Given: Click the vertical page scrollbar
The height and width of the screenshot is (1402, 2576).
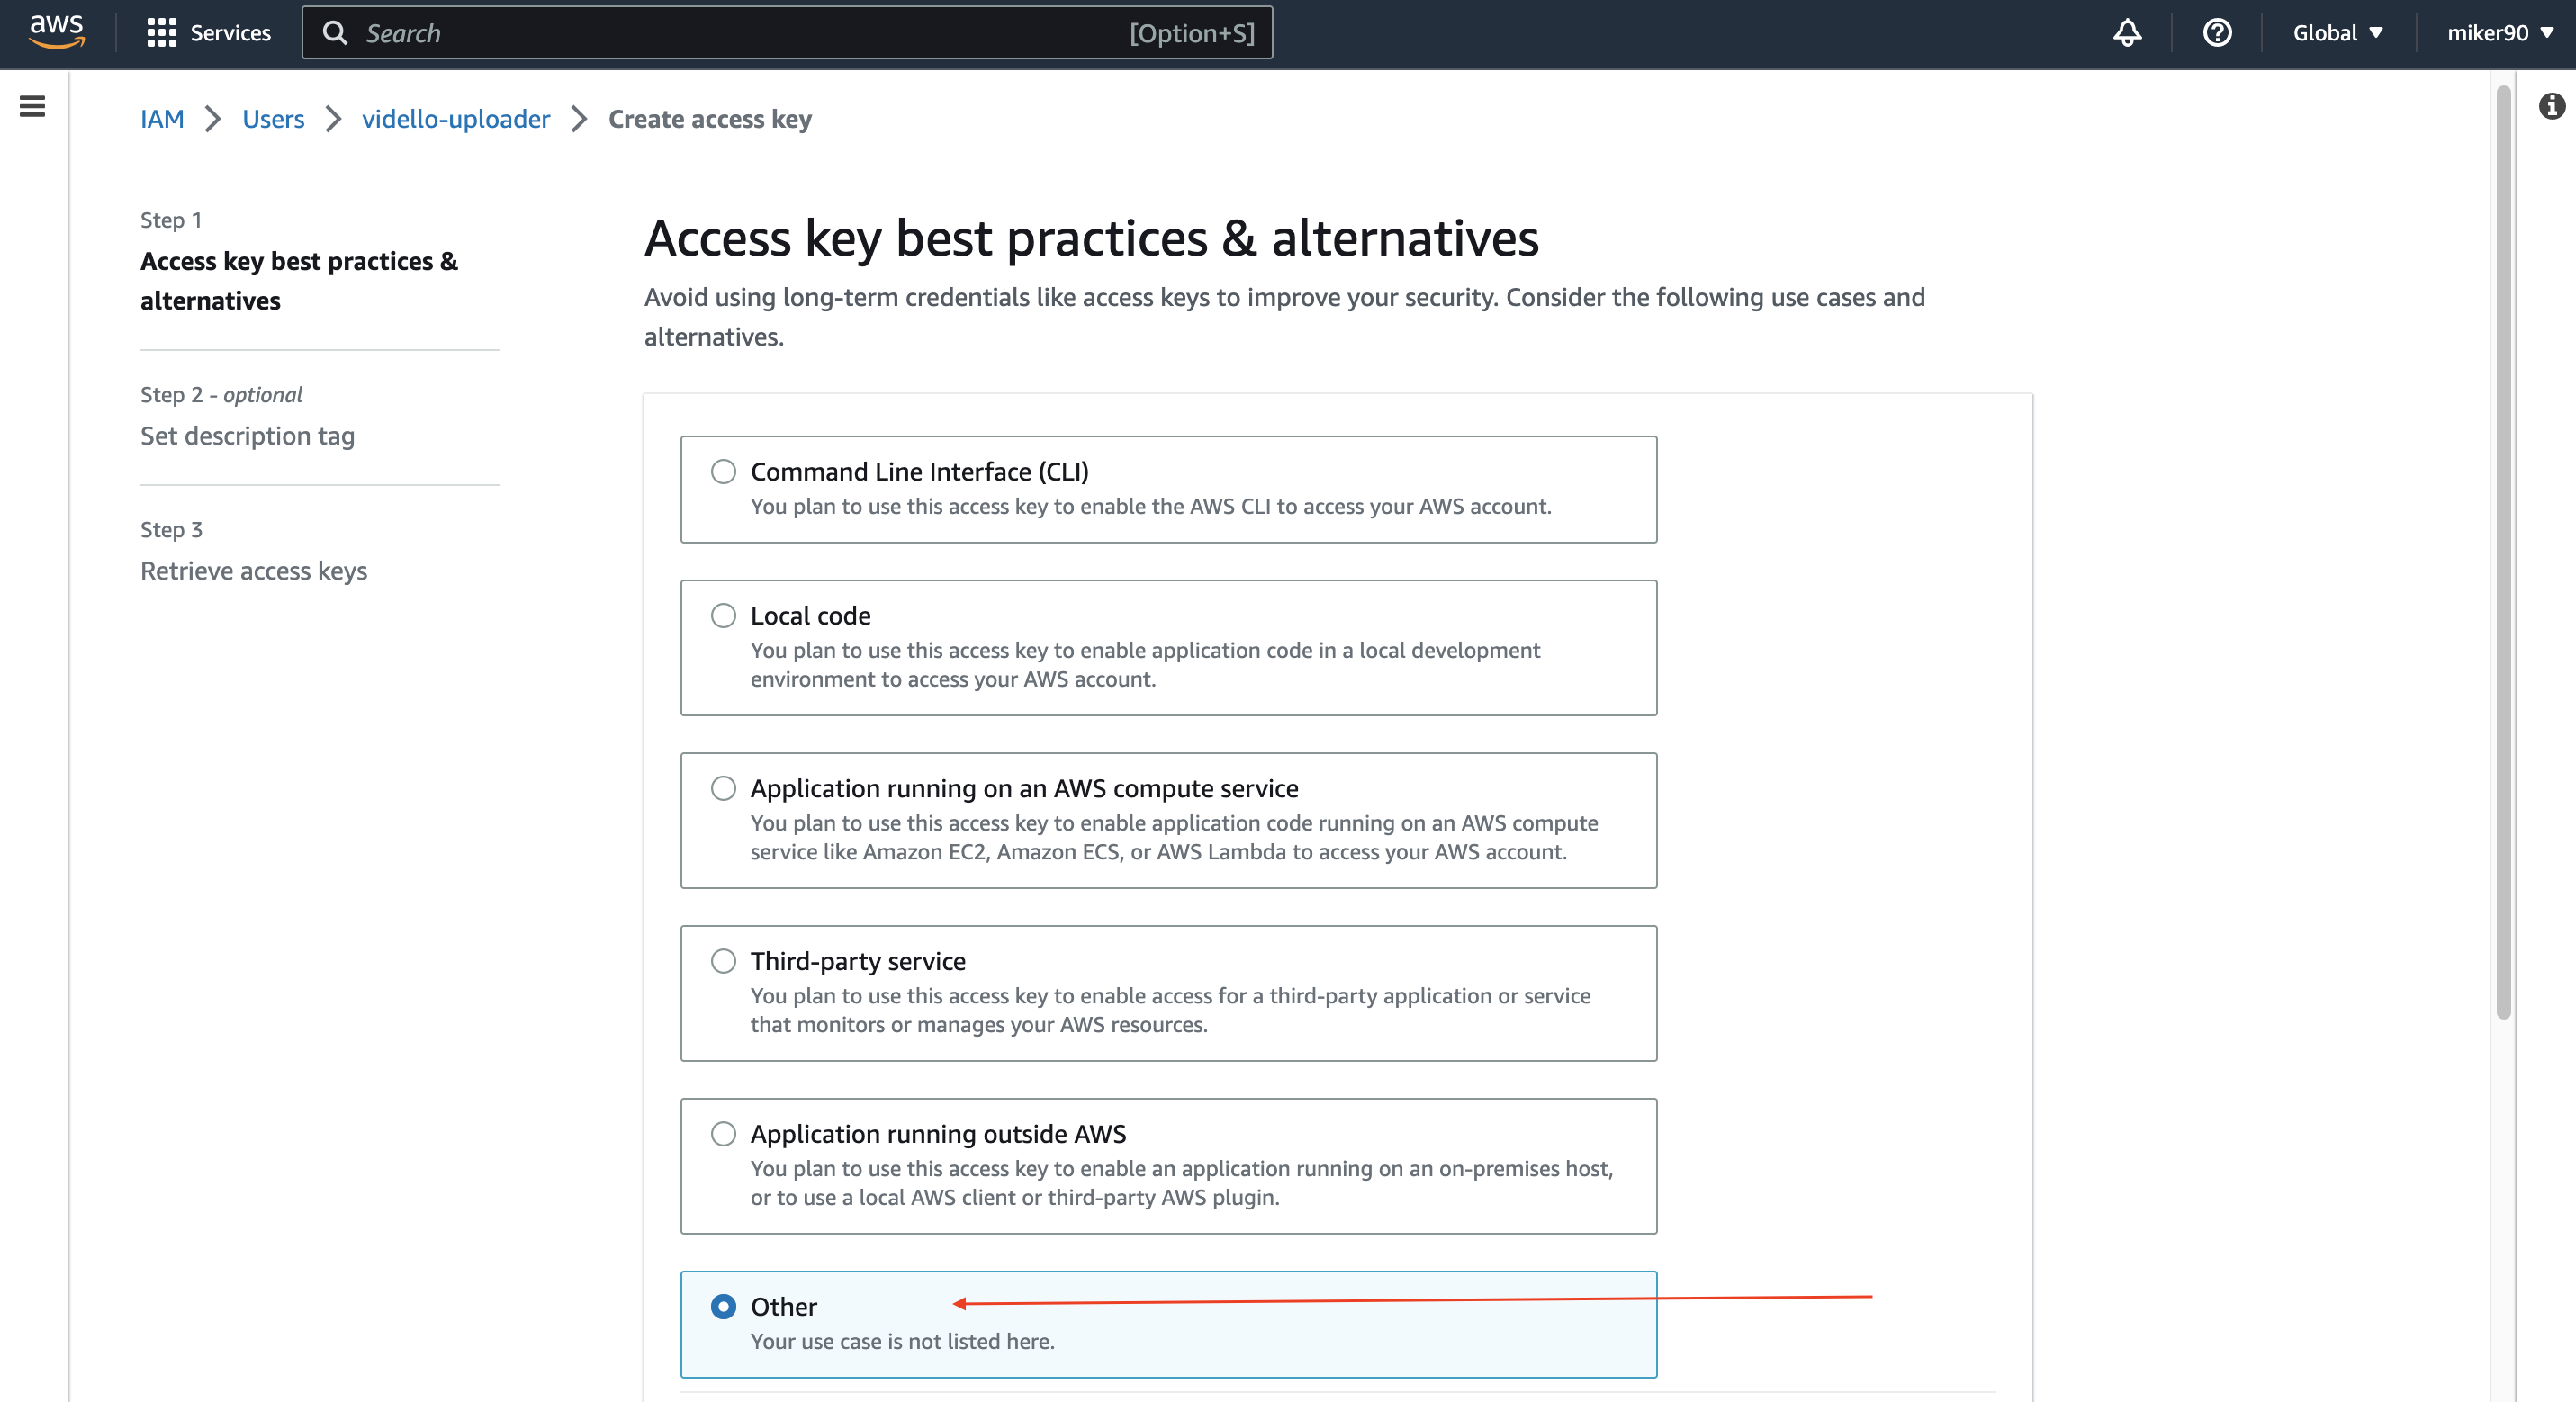Looking at the screenshot, I should pyautogui.click(x=2503, y=552).
